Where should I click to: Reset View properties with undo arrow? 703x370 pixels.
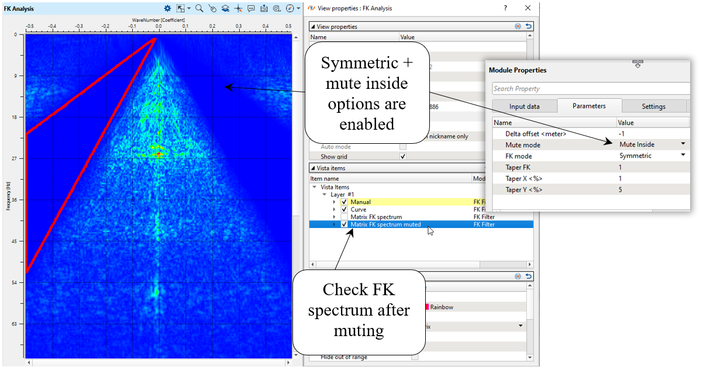click(x=529, y=26)
